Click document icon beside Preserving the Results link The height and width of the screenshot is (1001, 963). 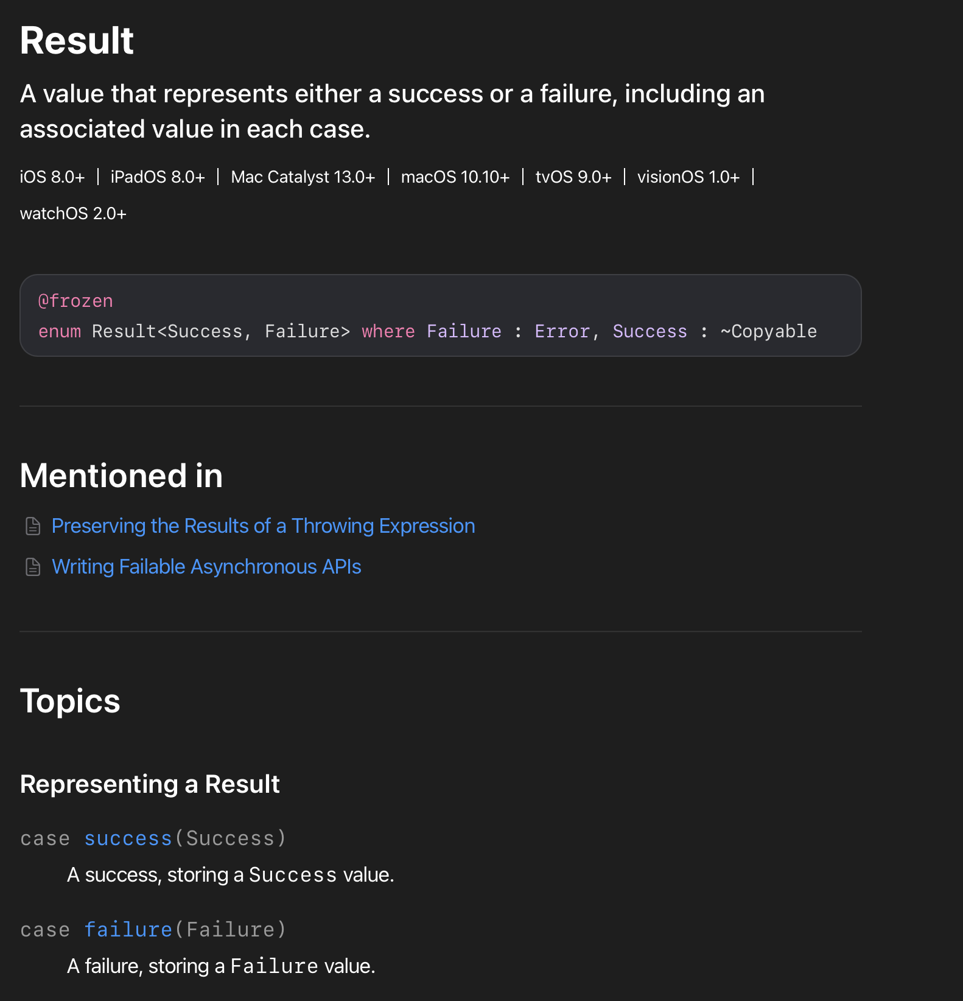click(x=33, y=526)
